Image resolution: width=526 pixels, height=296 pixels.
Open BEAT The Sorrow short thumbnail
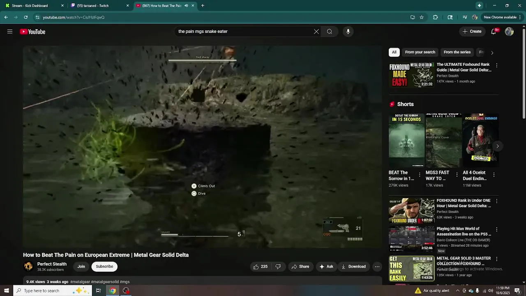[406, 141]
